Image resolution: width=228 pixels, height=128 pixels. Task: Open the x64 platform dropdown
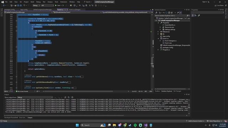tap(47, 6)
